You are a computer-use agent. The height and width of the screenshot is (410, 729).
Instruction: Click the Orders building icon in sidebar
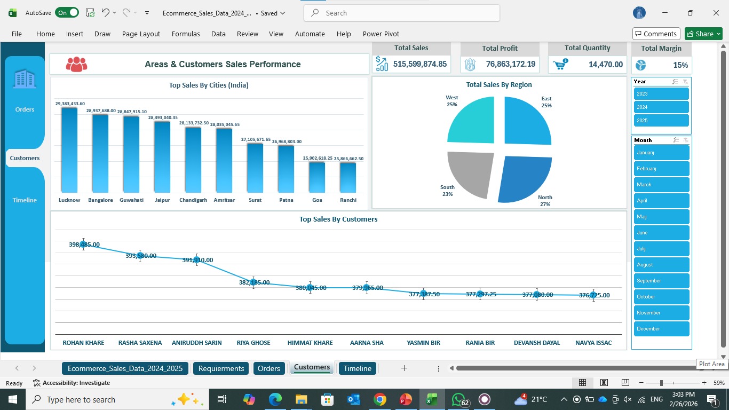(x=25, y=79)
